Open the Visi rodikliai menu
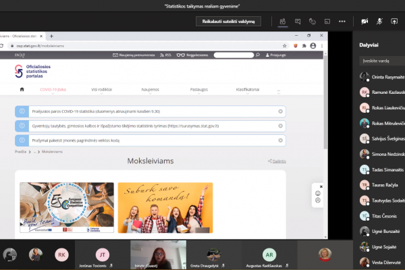This screenshot has height=270, width=405. coord(101,90)
